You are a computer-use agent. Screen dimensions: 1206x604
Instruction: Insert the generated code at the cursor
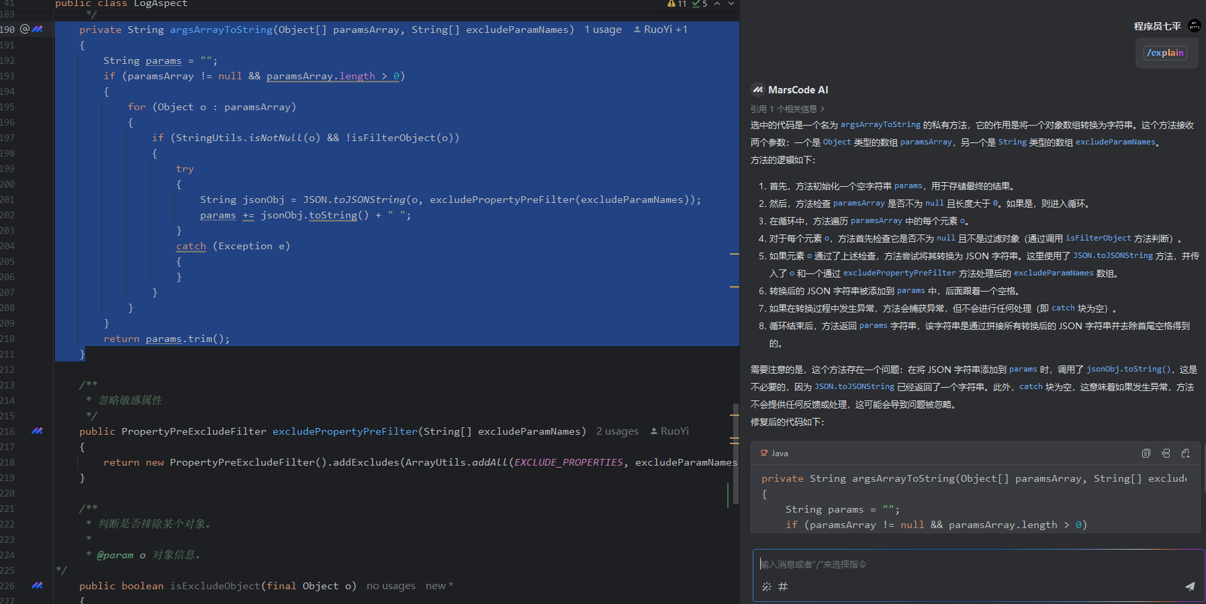pyautogui.click(x=1166, y=454)
